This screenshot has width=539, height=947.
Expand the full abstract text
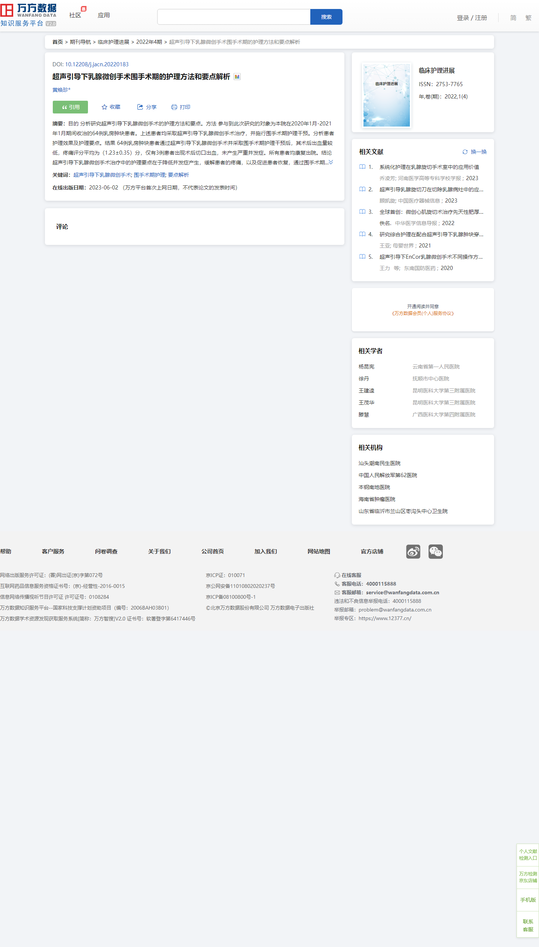pos(331,162)
